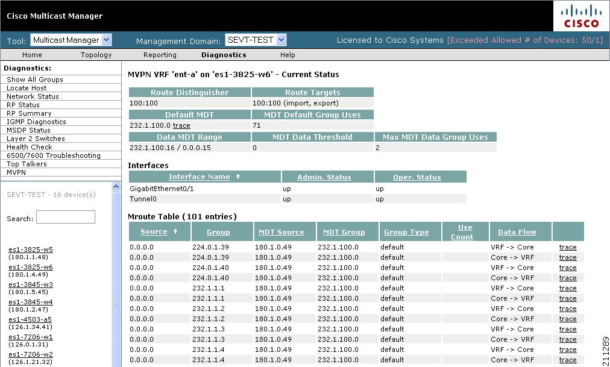Sort the Mroute table by Group column
This screenshot has width=610, height=367.
coord(218,232)
